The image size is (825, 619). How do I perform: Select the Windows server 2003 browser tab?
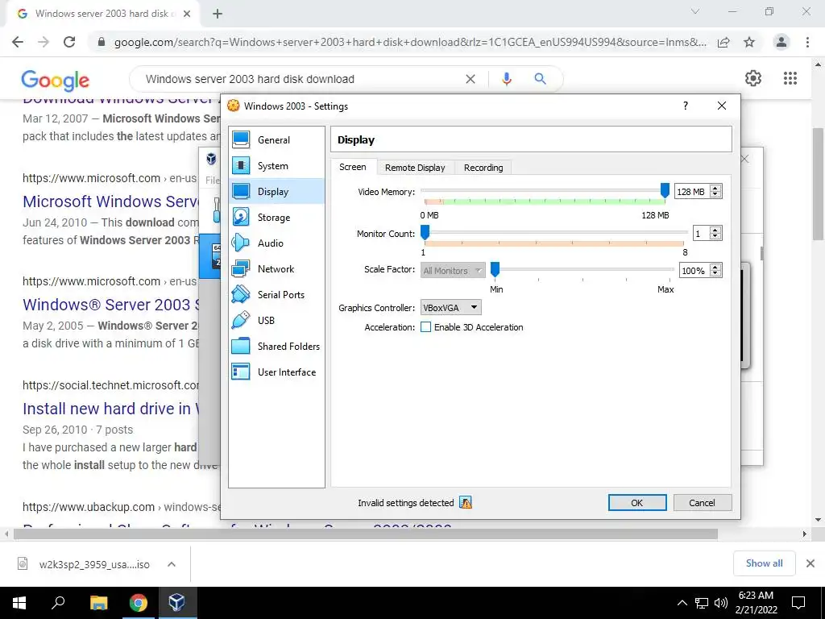102,14
